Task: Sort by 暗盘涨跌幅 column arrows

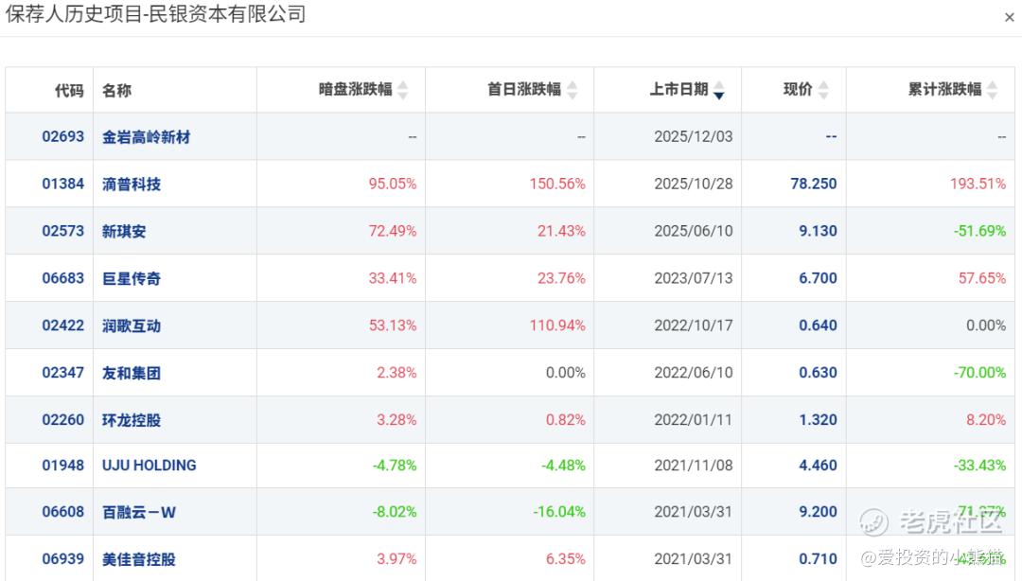Action: [403, 90]
